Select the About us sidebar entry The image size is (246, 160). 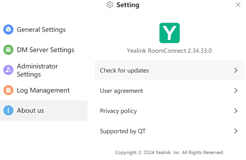(44, 111)
